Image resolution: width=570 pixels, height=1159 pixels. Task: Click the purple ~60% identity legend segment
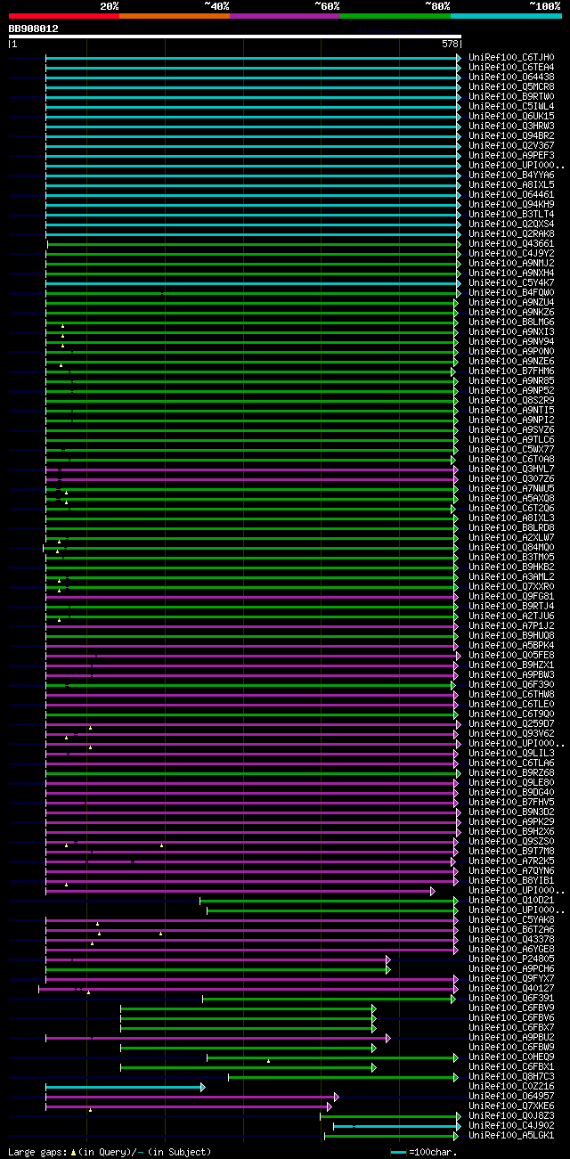[284, 15]
